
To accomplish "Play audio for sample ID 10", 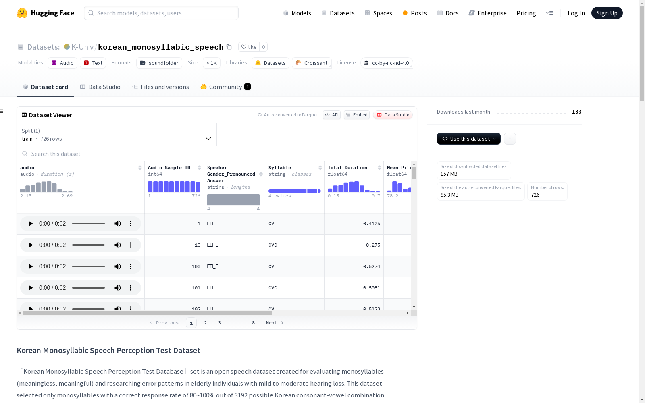I will pos(31,245).
